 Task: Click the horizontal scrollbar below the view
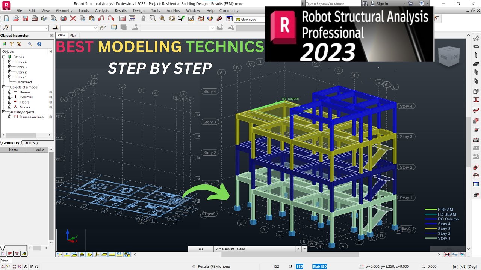[x=290, y=254]
